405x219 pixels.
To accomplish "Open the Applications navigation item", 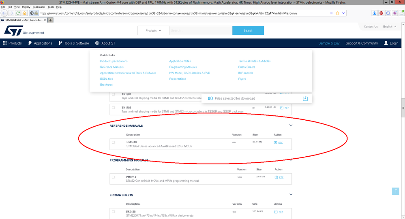I will point(40,43).
